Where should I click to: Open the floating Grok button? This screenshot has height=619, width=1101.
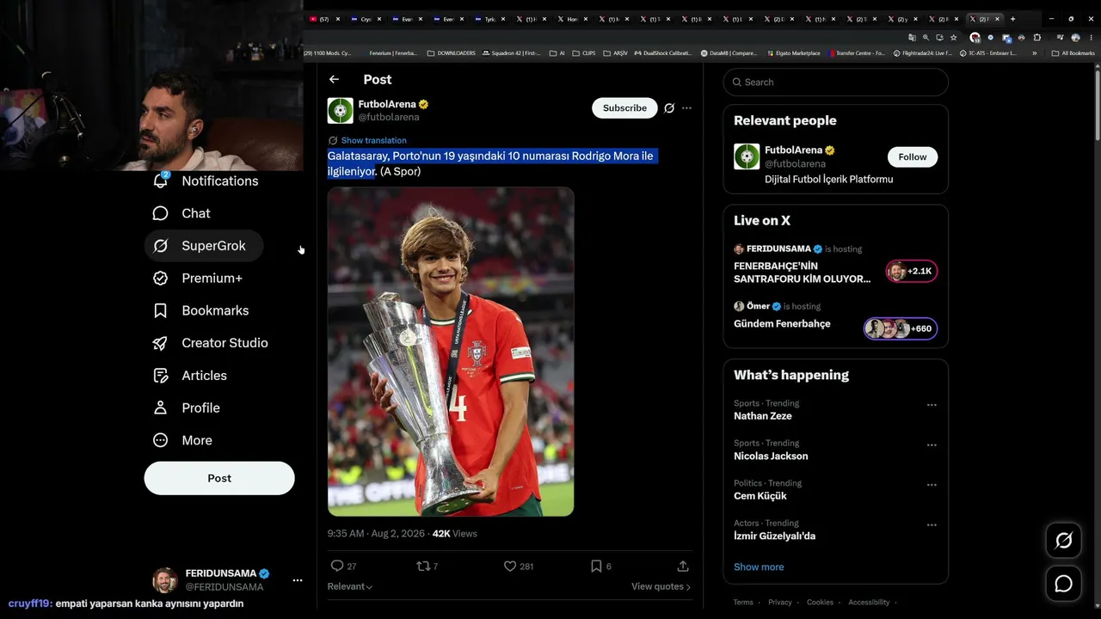pyautogui.click(x=1064, y=540)
